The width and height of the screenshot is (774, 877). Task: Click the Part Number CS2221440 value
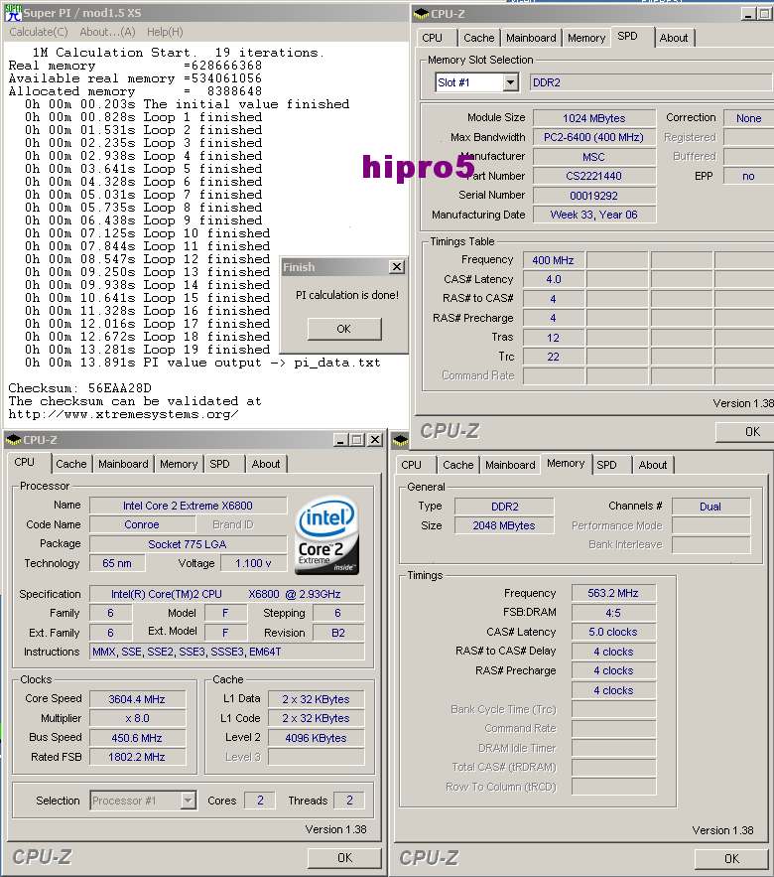click(594, 176)
